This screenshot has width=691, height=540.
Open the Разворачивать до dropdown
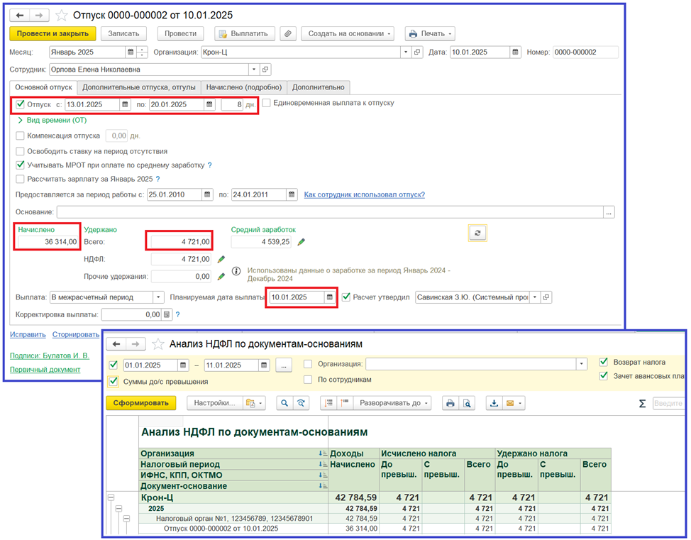pos(393,403)
